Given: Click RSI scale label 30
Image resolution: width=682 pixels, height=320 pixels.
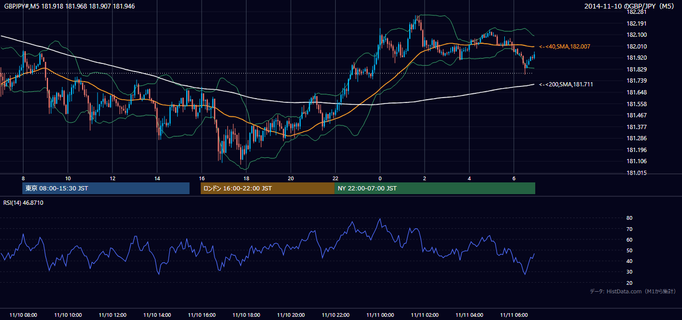Looking at the screenshot, I should pyautogui.click(x=630, y=272).
